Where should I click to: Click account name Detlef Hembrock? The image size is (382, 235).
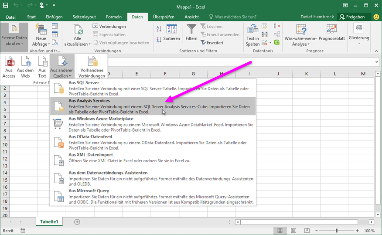coord(317,17)
